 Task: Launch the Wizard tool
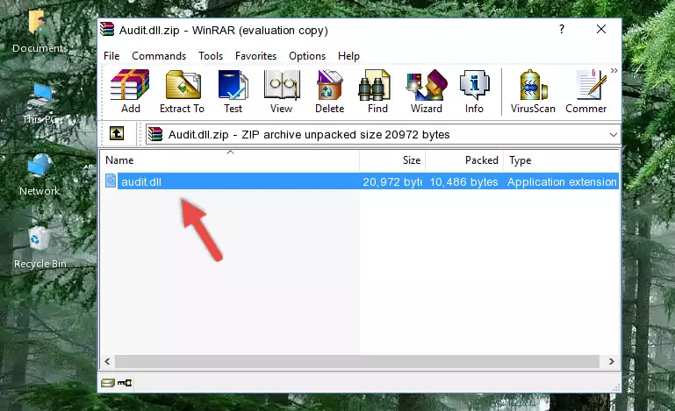click(427, 91)
